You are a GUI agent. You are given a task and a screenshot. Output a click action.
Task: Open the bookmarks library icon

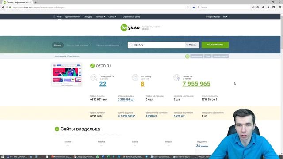click(258, 8)
